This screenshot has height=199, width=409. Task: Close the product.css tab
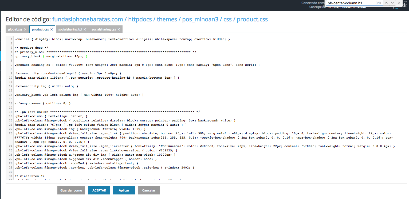52,29
